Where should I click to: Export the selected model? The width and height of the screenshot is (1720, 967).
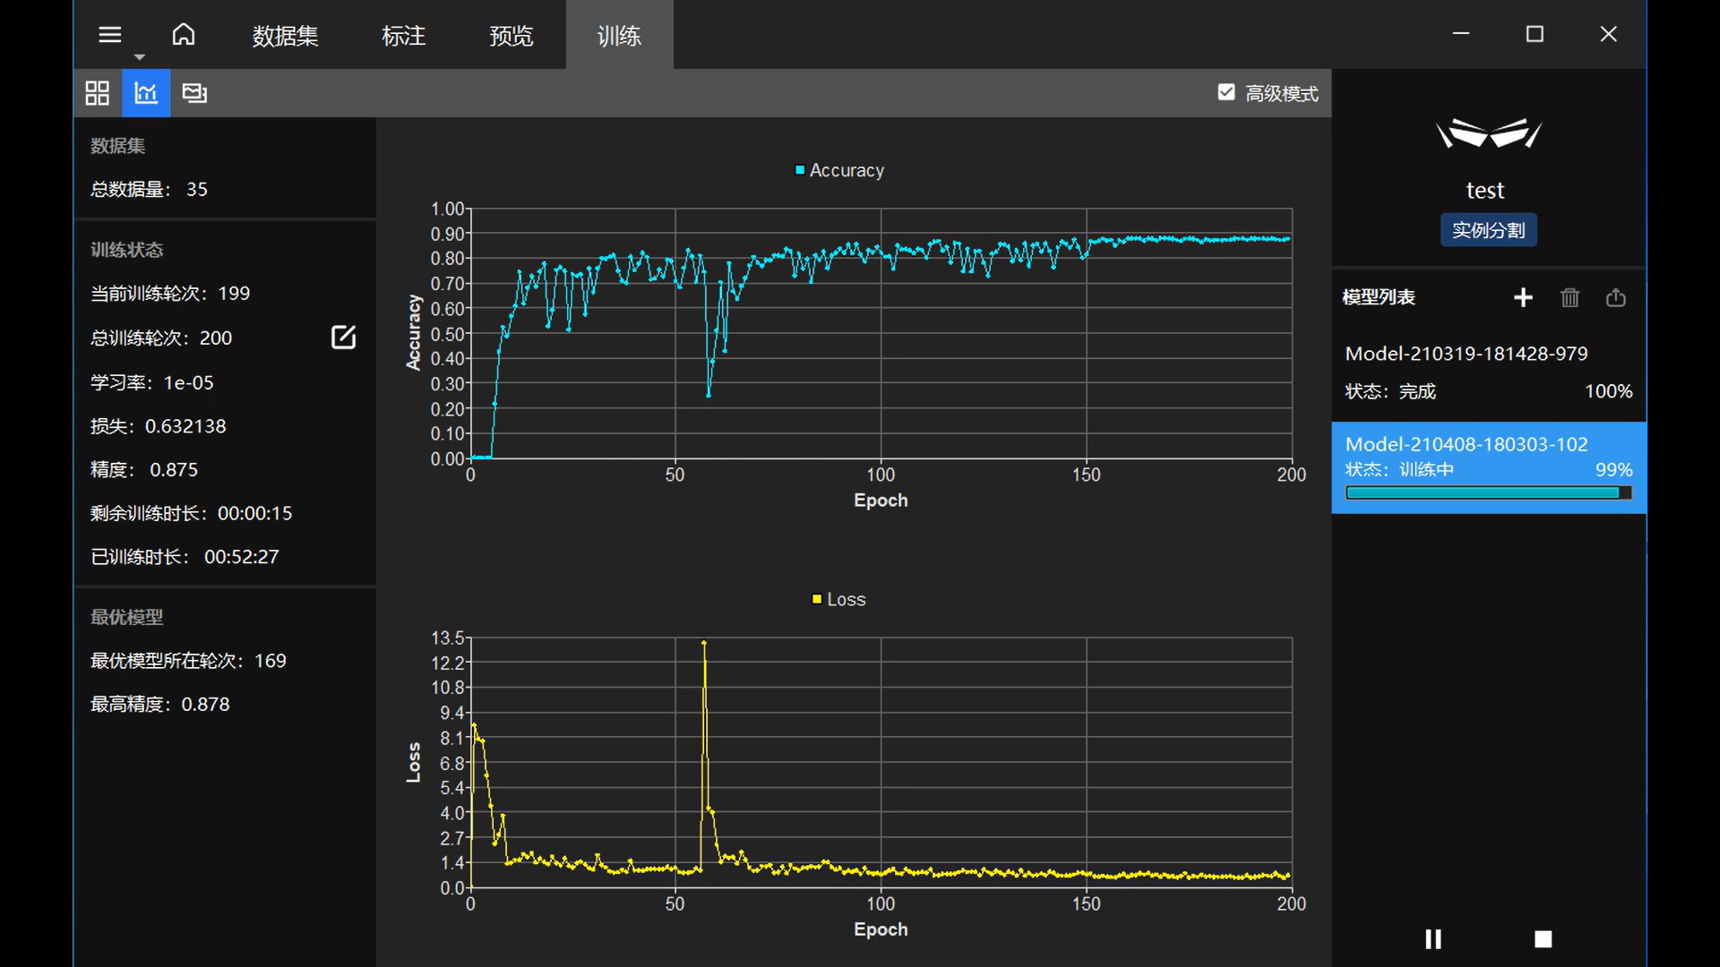coord(1616,297)
